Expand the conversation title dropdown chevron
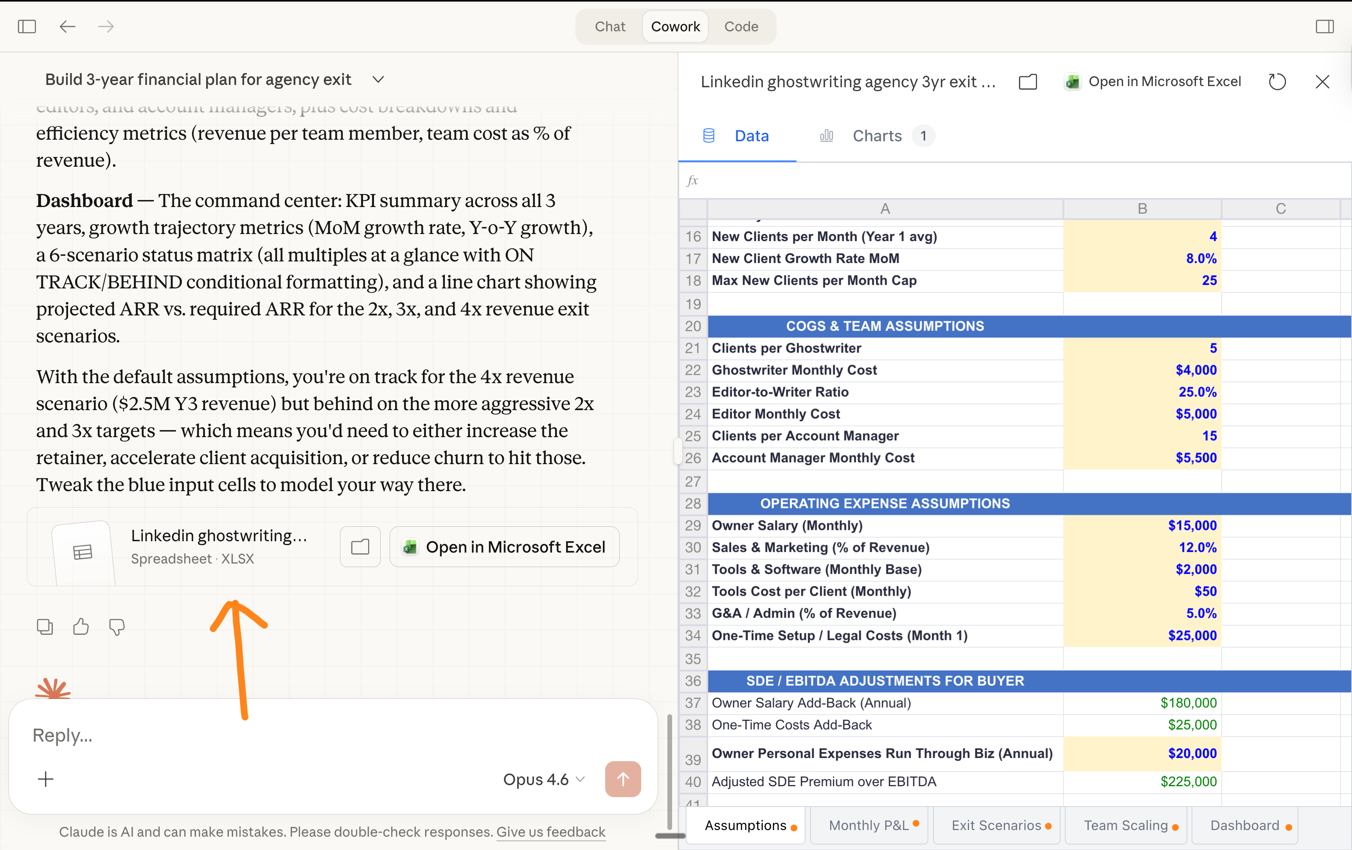The height and width of the screenshot is (850, 1352). pos(378,80)
